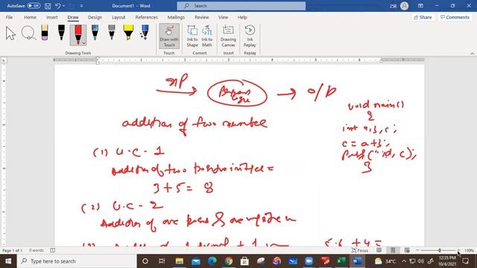This screenshot has width=477, height=268.
Task: Open the Undo history dropdown
Action: tap(63, 6)
